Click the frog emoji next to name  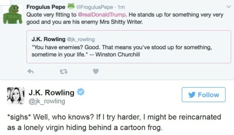71,6
